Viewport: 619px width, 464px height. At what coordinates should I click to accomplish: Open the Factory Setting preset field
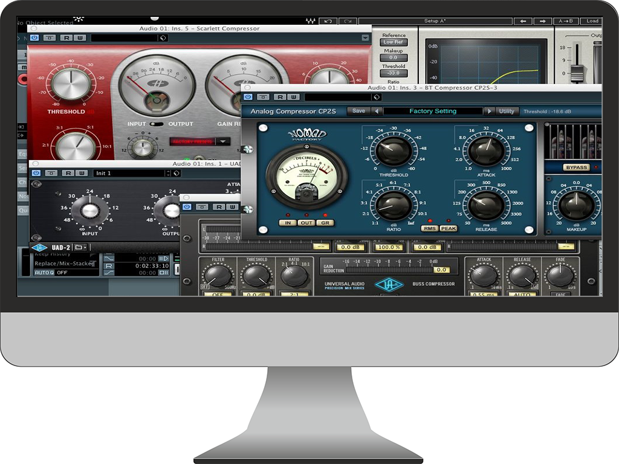[x=433, y=111]
